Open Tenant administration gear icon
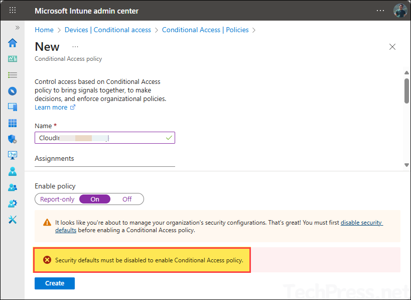 click(13, 204)
